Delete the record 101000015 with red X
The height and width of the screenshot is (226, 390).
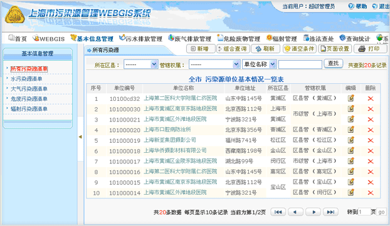pos(371,182)
